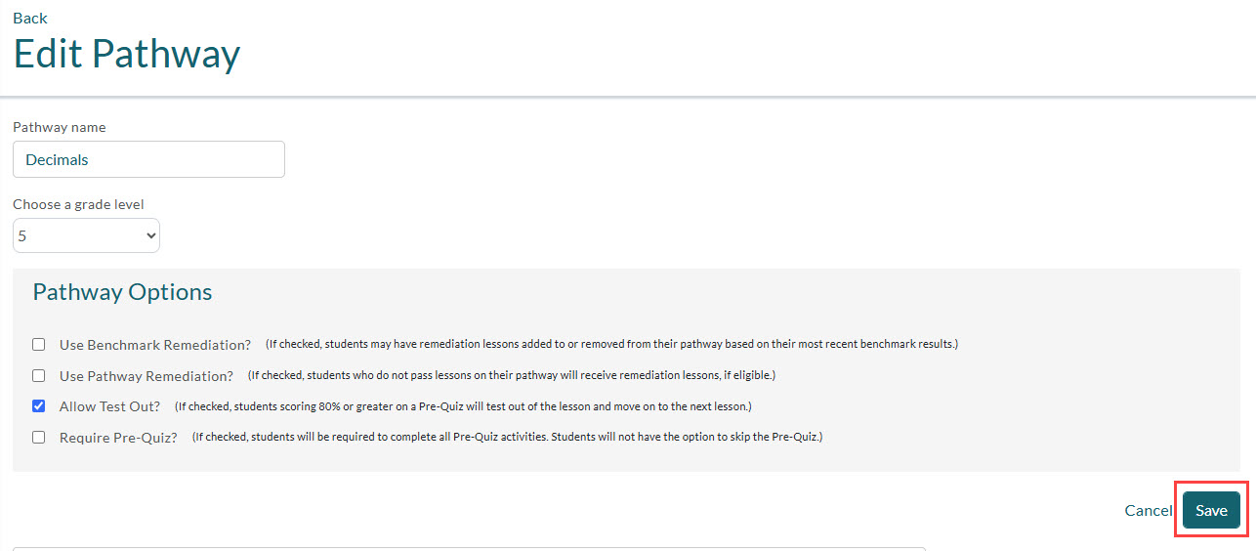Image resolution: width=1256 pixels, height=551 pixels.
Task: Click the "Use Benchmark Remediation?" label text
Action: point(155,345)
